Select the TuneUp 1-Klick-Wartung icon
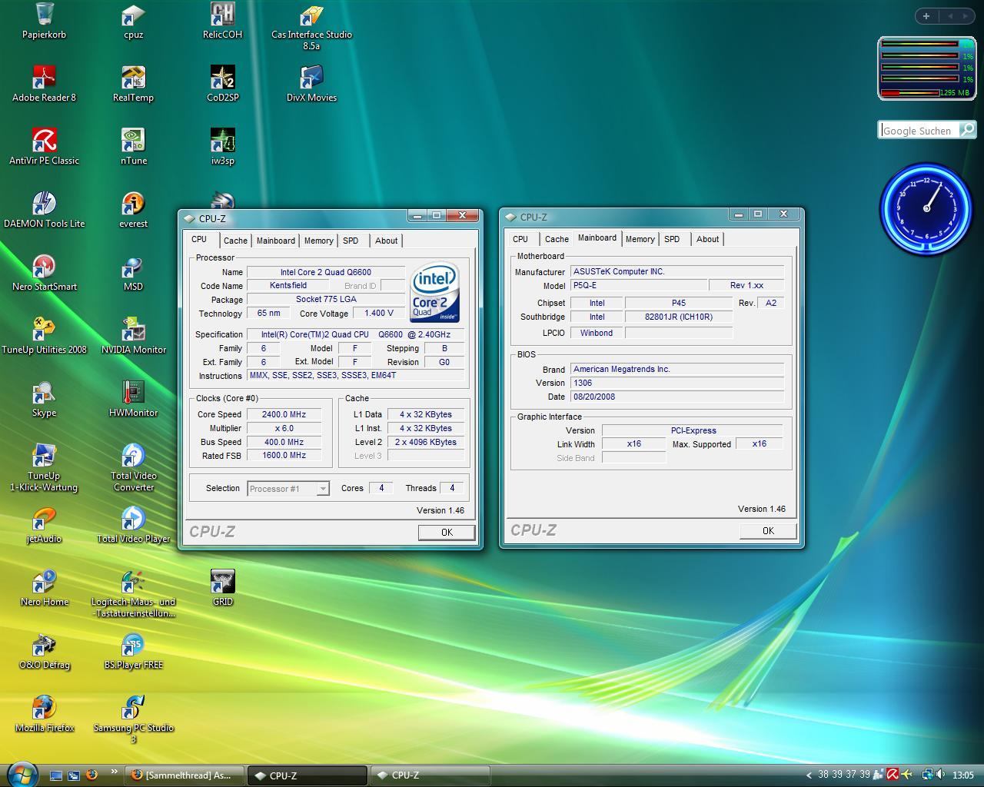 (x=44, y=467)
